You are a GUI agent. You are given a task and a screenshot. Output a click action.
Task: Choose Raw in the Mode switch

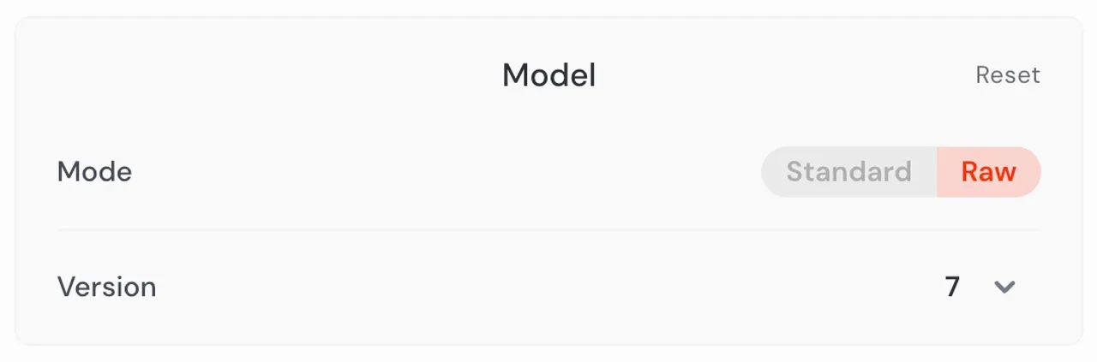[988, 172]
